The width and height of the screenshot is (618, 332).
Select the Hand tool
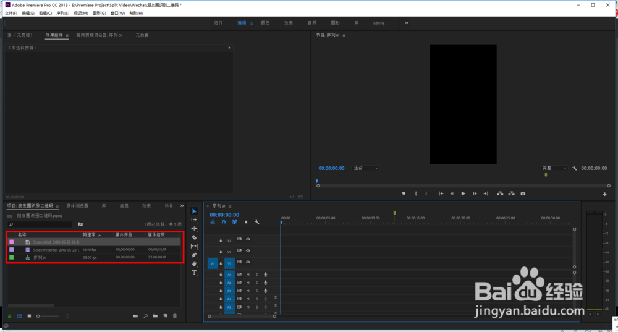(194, 264)
